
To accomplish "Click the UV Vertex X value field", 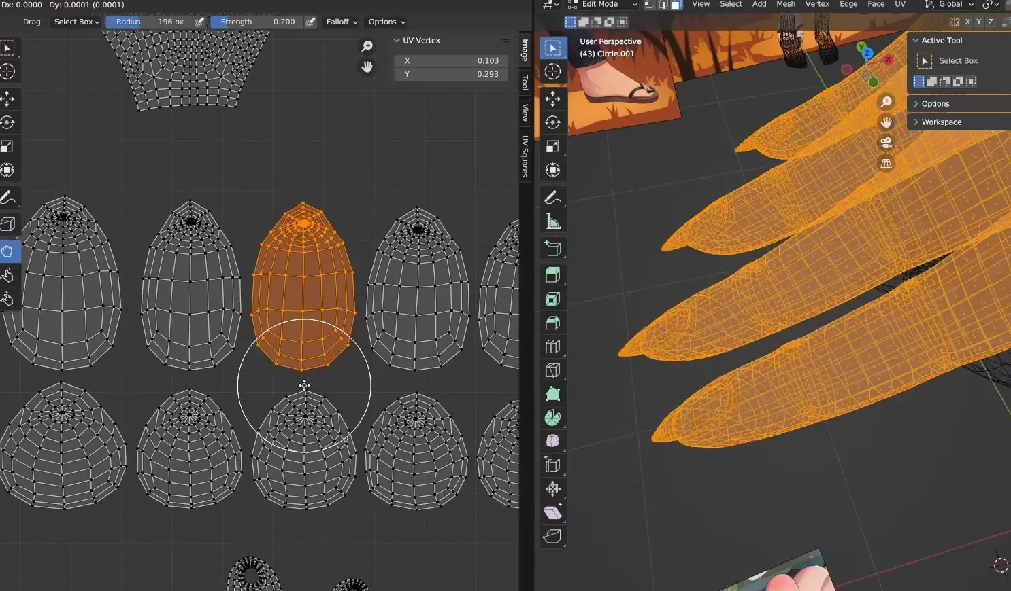I will coord(450,60).
